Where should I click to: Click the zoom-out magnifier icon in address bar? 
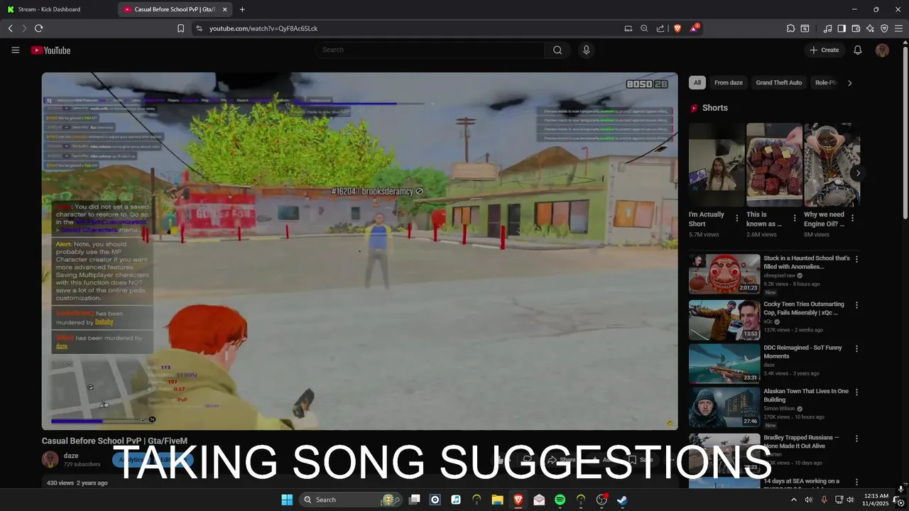[644, 28]
